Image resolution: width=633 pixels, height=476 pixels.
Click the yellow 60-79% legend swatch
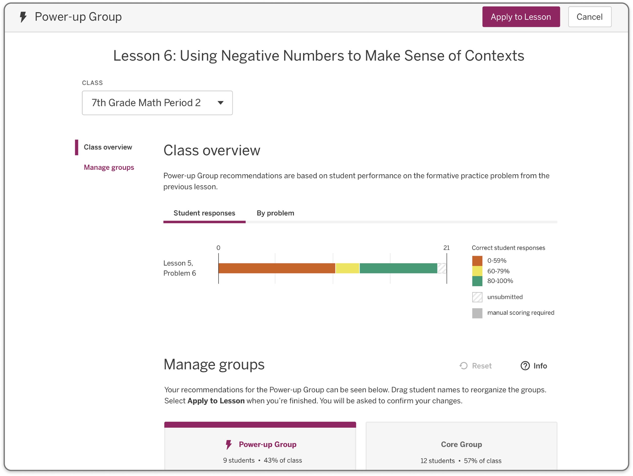[x=477, y=271]
